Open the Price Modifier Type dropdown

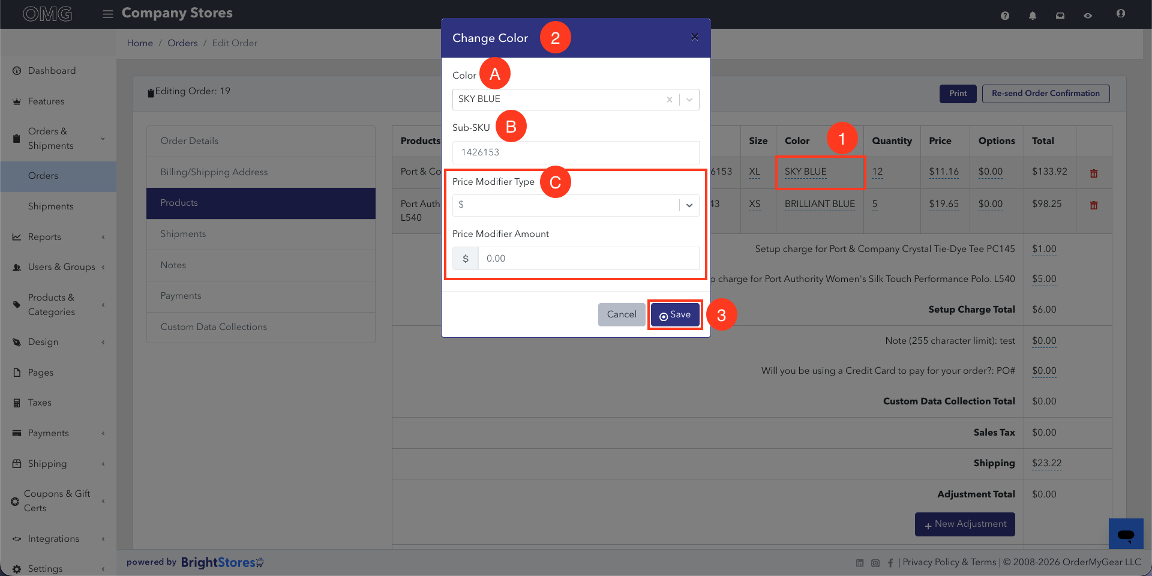tap(575, 205)
